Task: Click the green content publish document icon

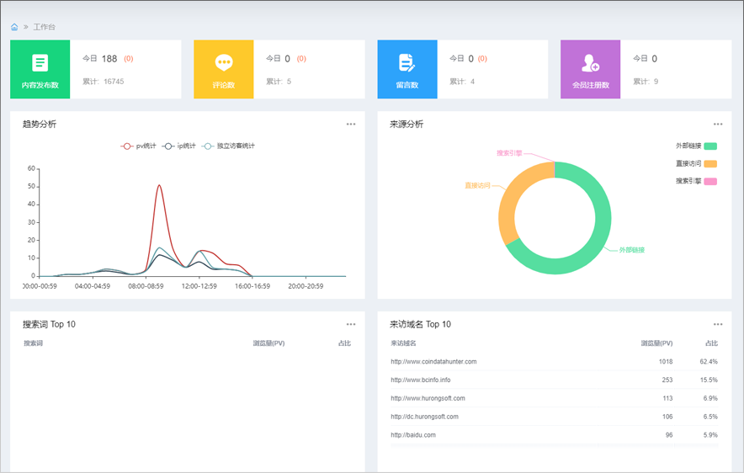Action: 40,63
